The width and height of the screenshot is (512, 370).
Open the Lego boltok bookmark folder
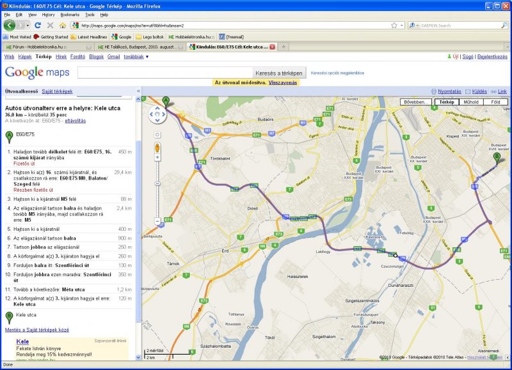(x=150, y=37)
